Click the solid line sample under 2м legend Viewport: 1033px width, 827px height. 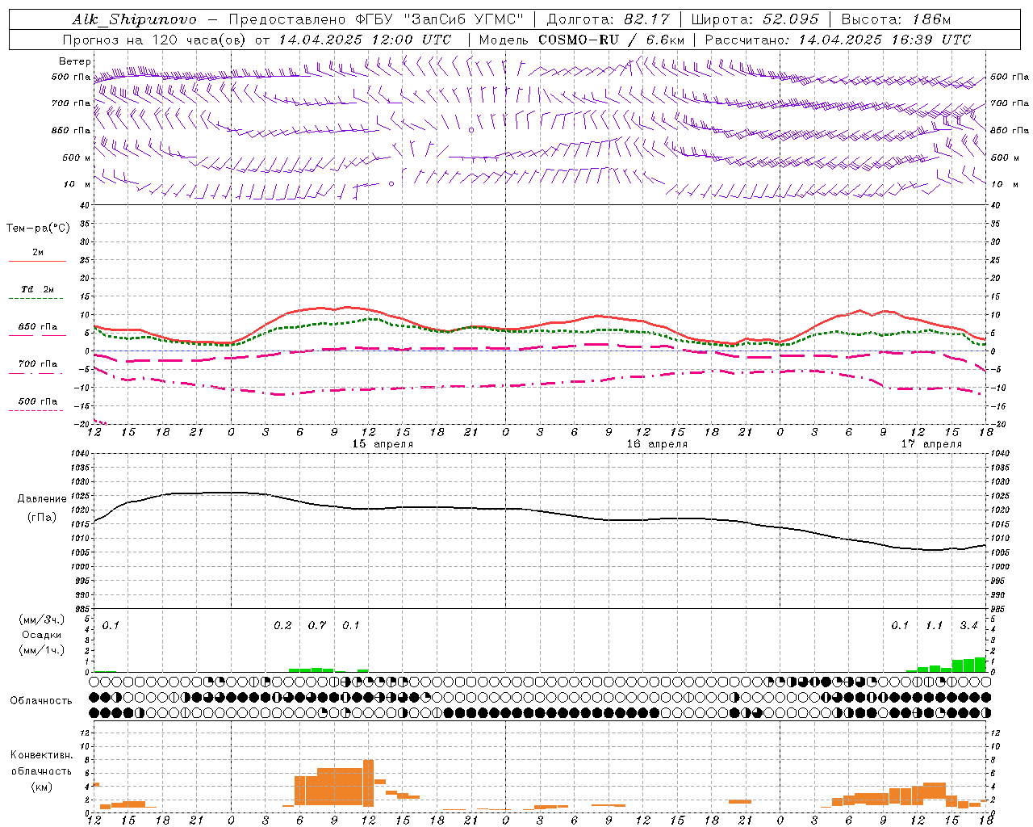click(x=38, y=262)
